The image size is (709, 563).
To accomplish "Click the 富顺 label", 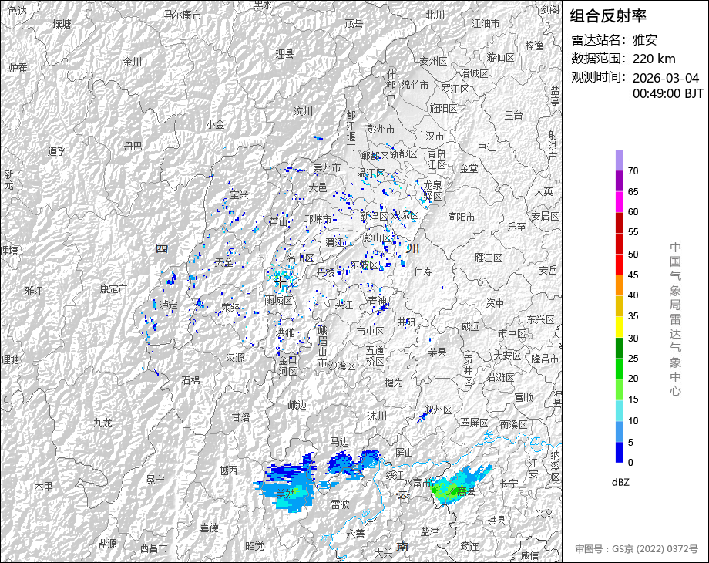I will 523,397.
